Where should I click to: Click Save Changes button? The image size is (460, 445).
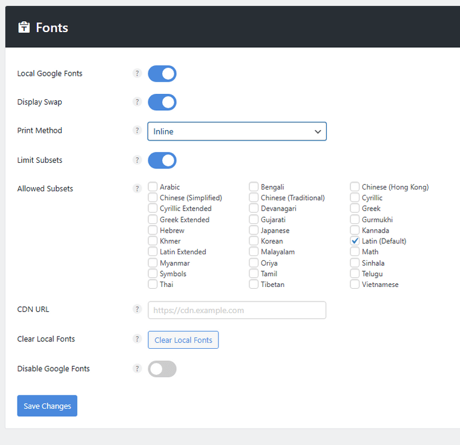coord(47,406)
